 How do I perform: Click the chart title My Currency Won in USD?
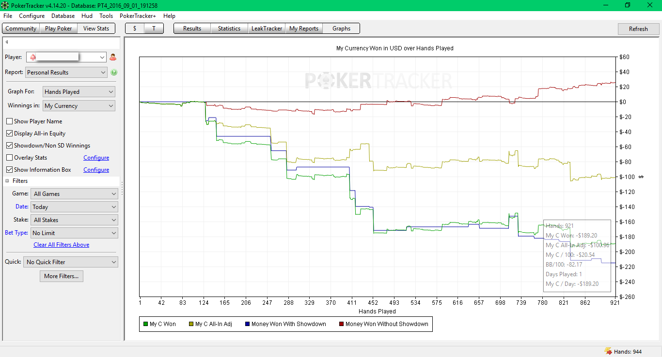click(395, 48)
